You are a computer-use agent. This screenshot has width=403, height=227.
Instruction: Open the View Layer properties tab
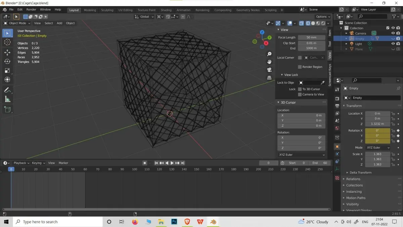[337, 113]
